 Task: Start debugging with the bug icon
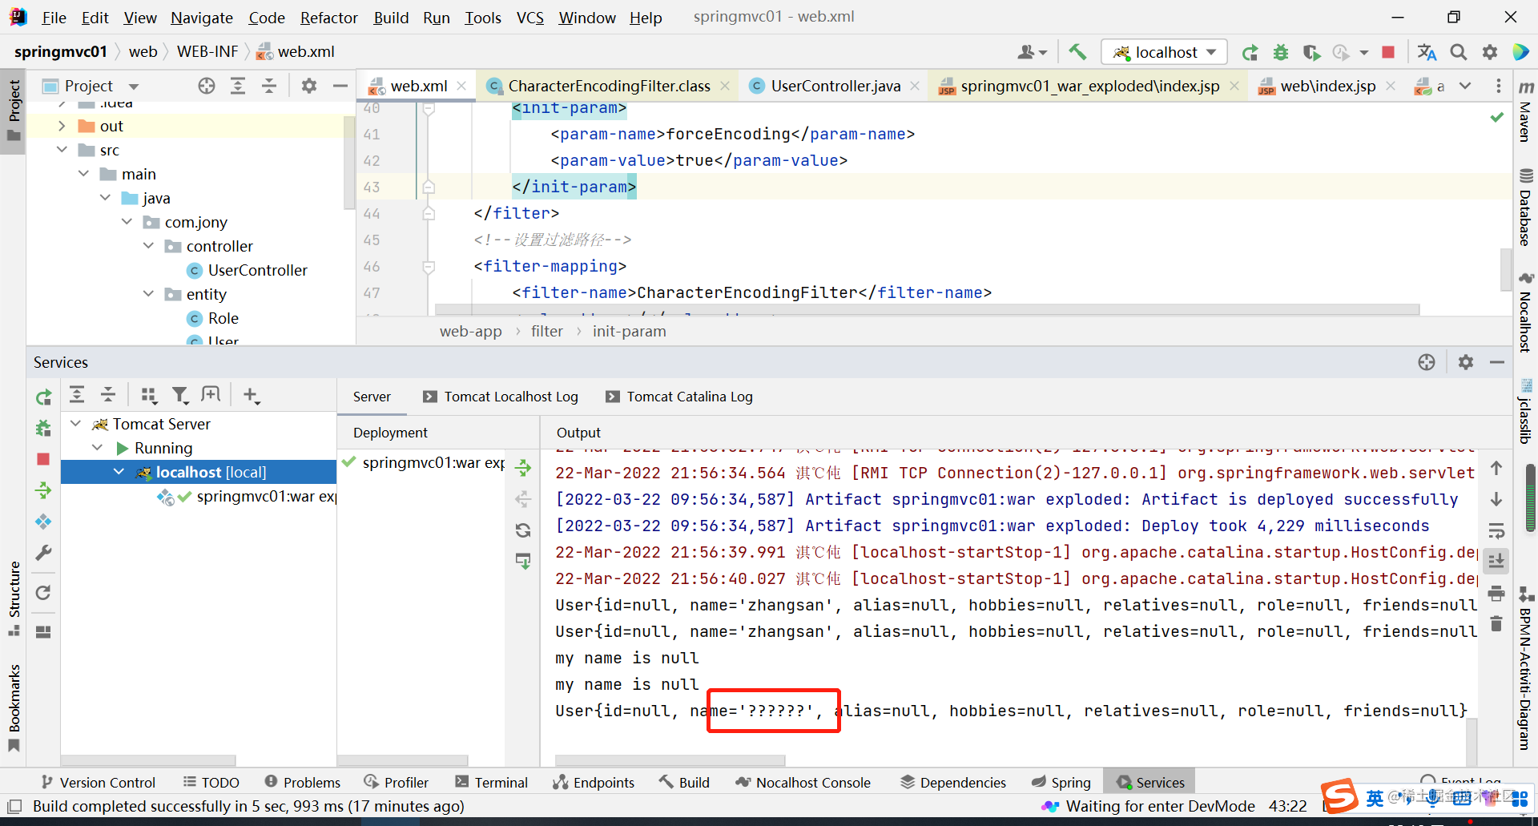(x=1281, y=52)
